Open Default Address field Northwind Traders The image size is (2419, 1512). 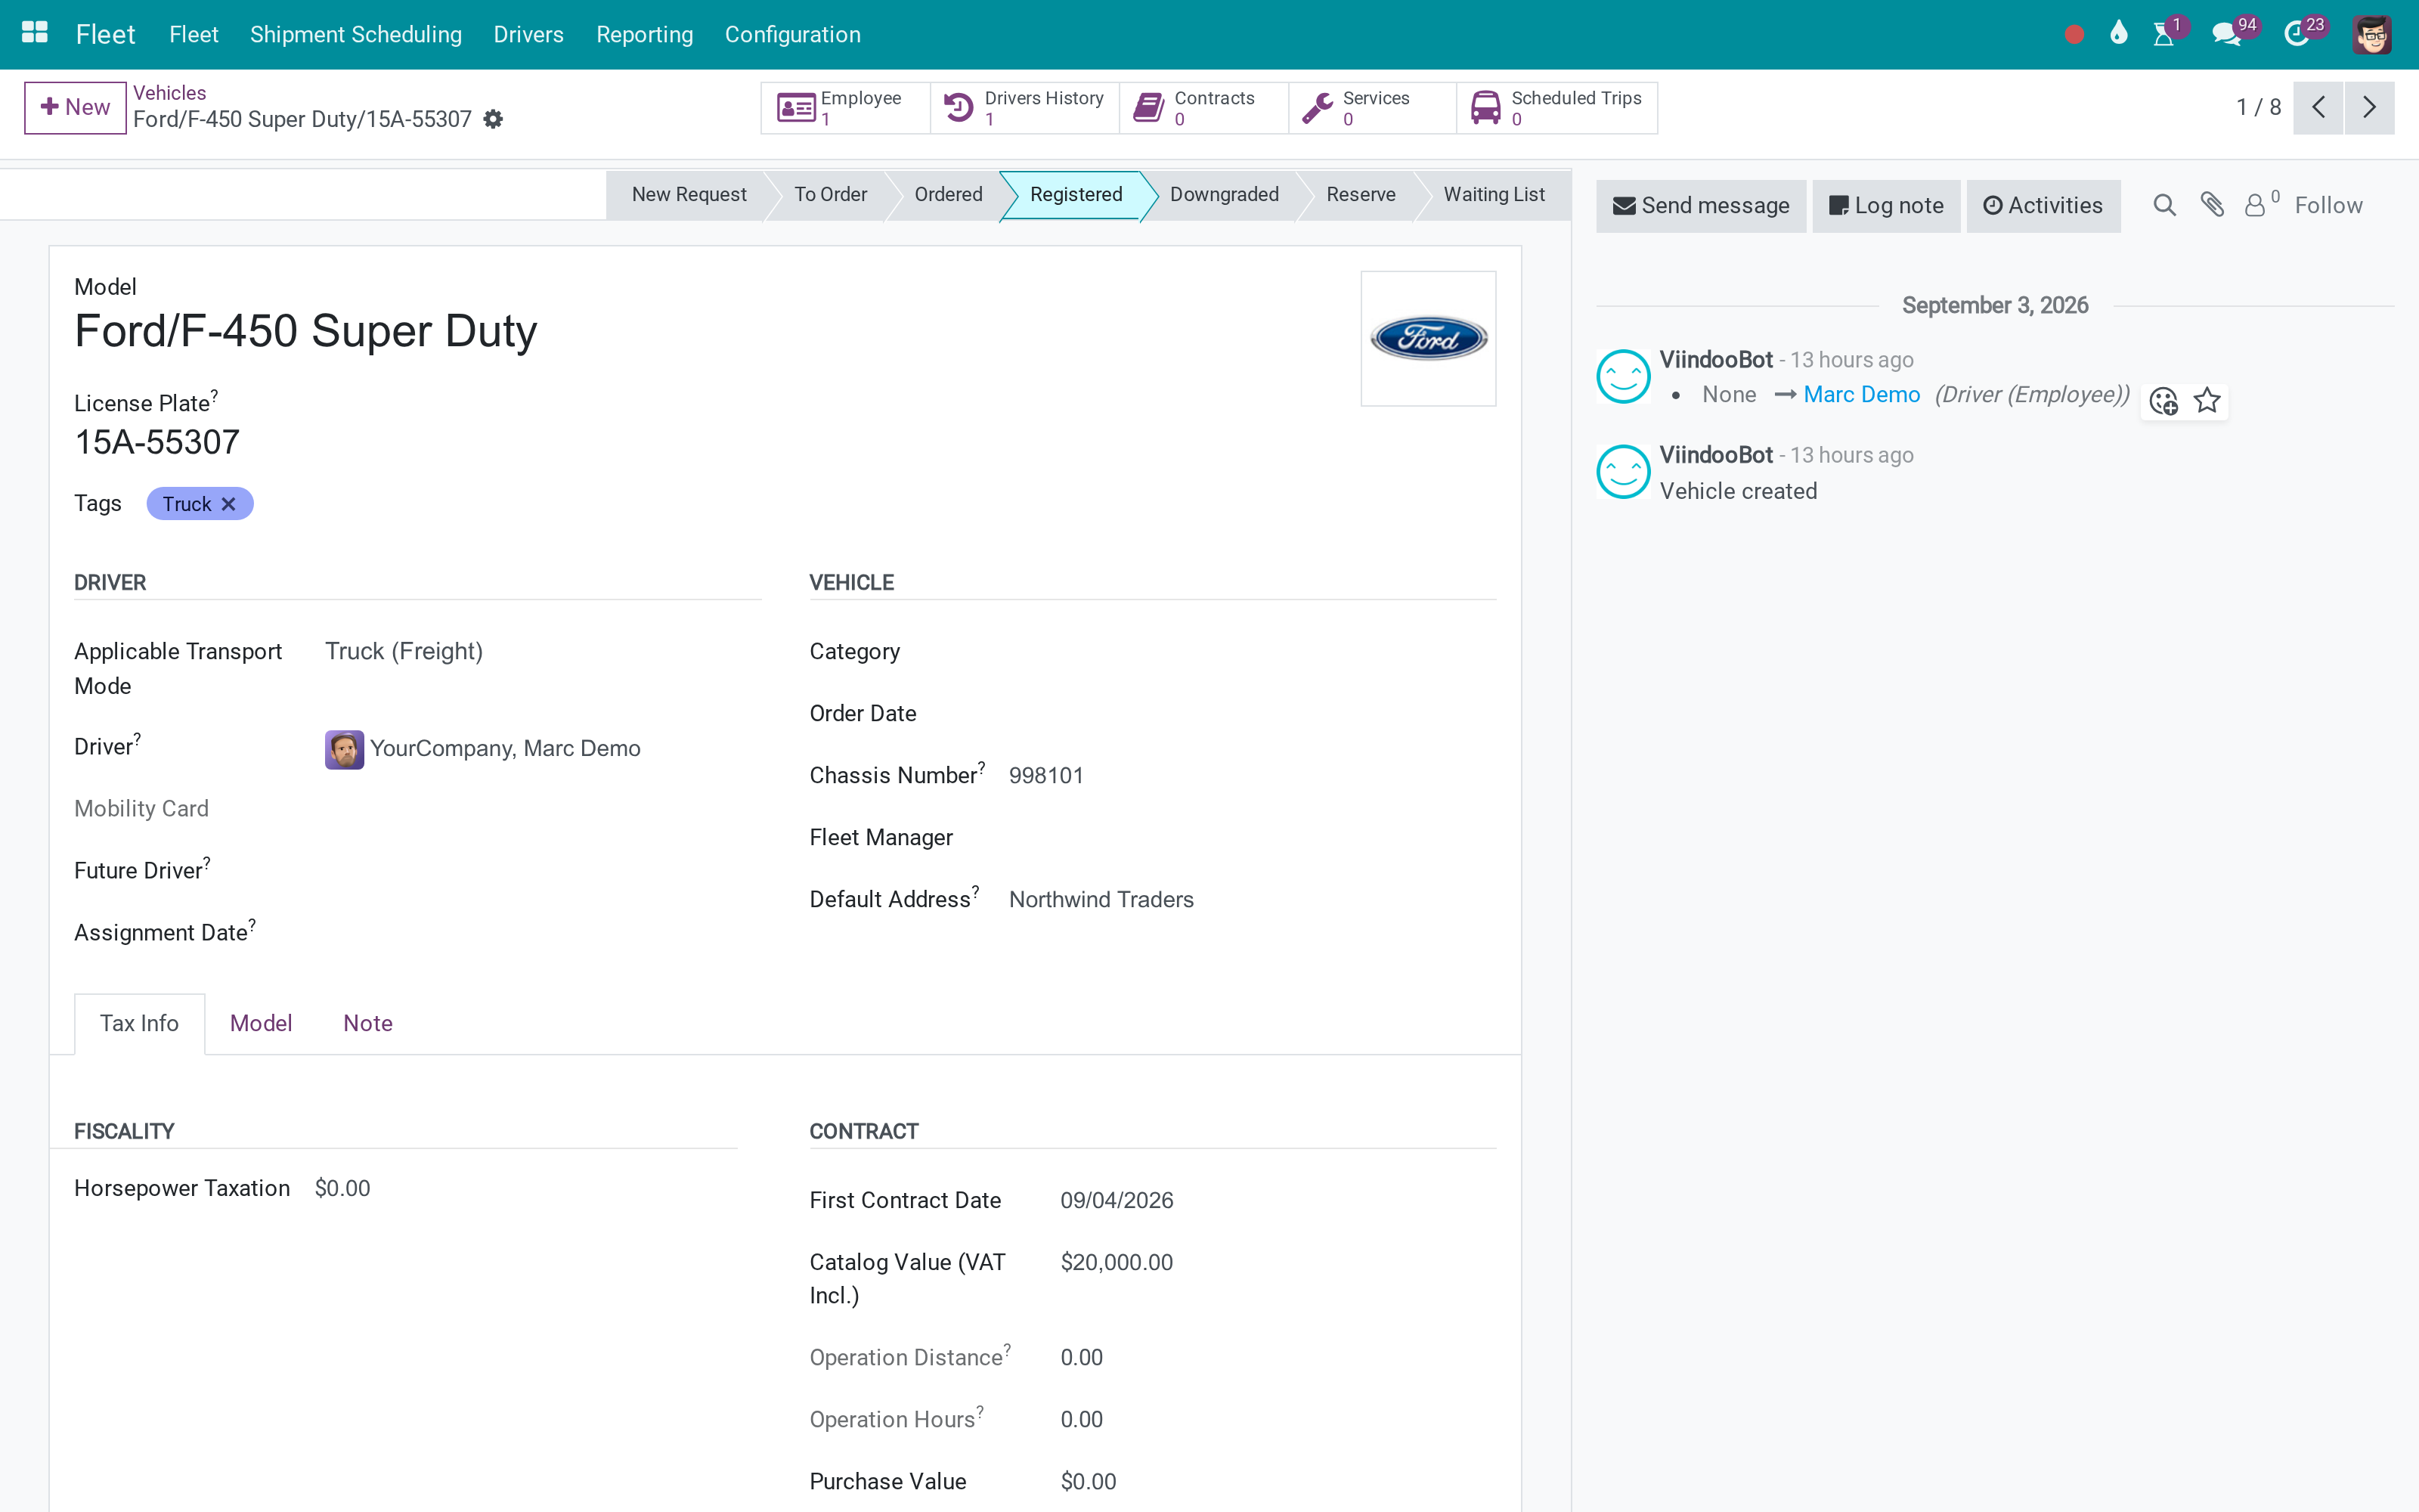click(x=1253, y=900)
